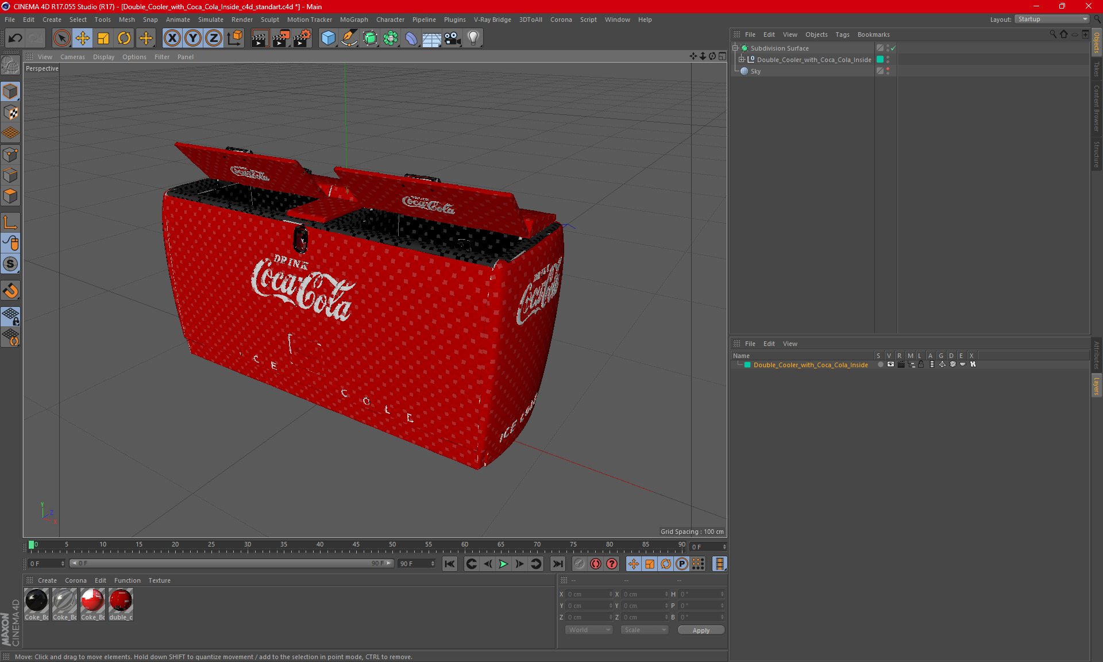Select the red-white Coke_Bc material
The width and height of the screenshot is (1103, 662).
click(x=92, y=605)
